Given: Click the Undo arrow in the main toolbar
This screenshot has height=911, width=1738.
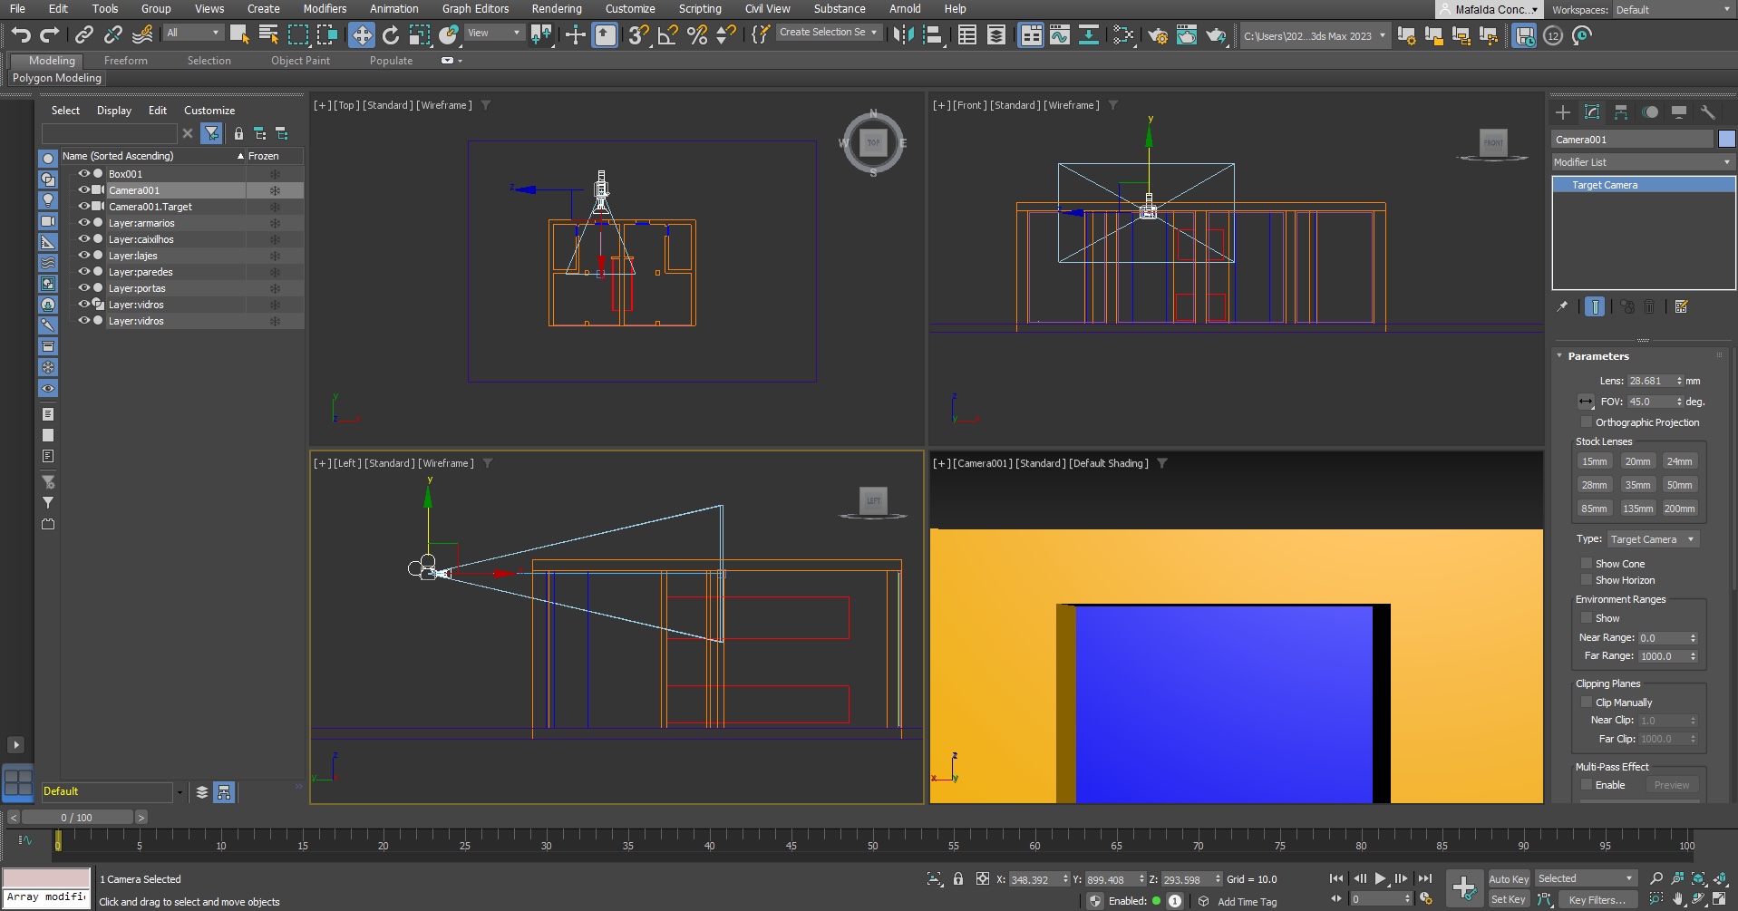Looking at the screenshot, I should (20, 35).
